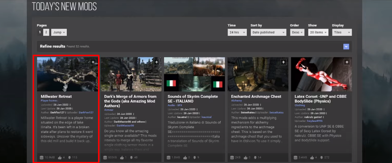Click 'Traduzione in italiano' description text
Image resolution: width=392 pixels, height=163 pixels.
[x=194, y=134]
